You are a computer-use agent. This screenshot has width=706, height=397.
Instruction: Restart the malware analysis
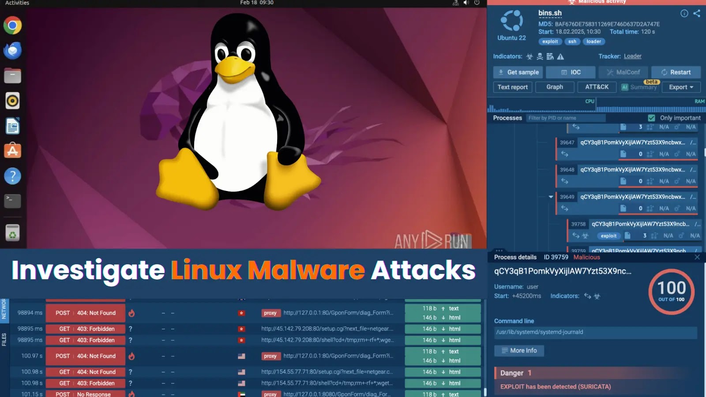676,72
